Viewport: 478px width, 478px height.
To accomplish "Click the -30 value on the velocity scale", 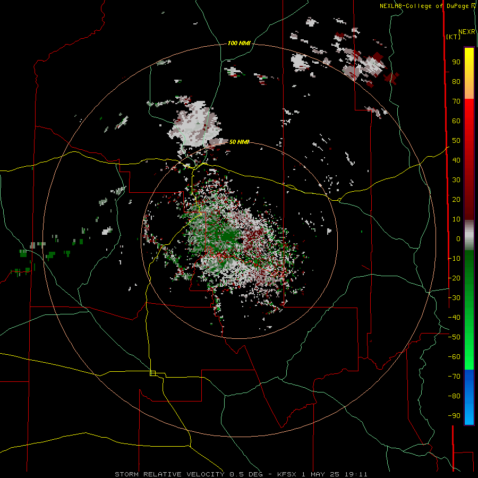I will 454,297.
